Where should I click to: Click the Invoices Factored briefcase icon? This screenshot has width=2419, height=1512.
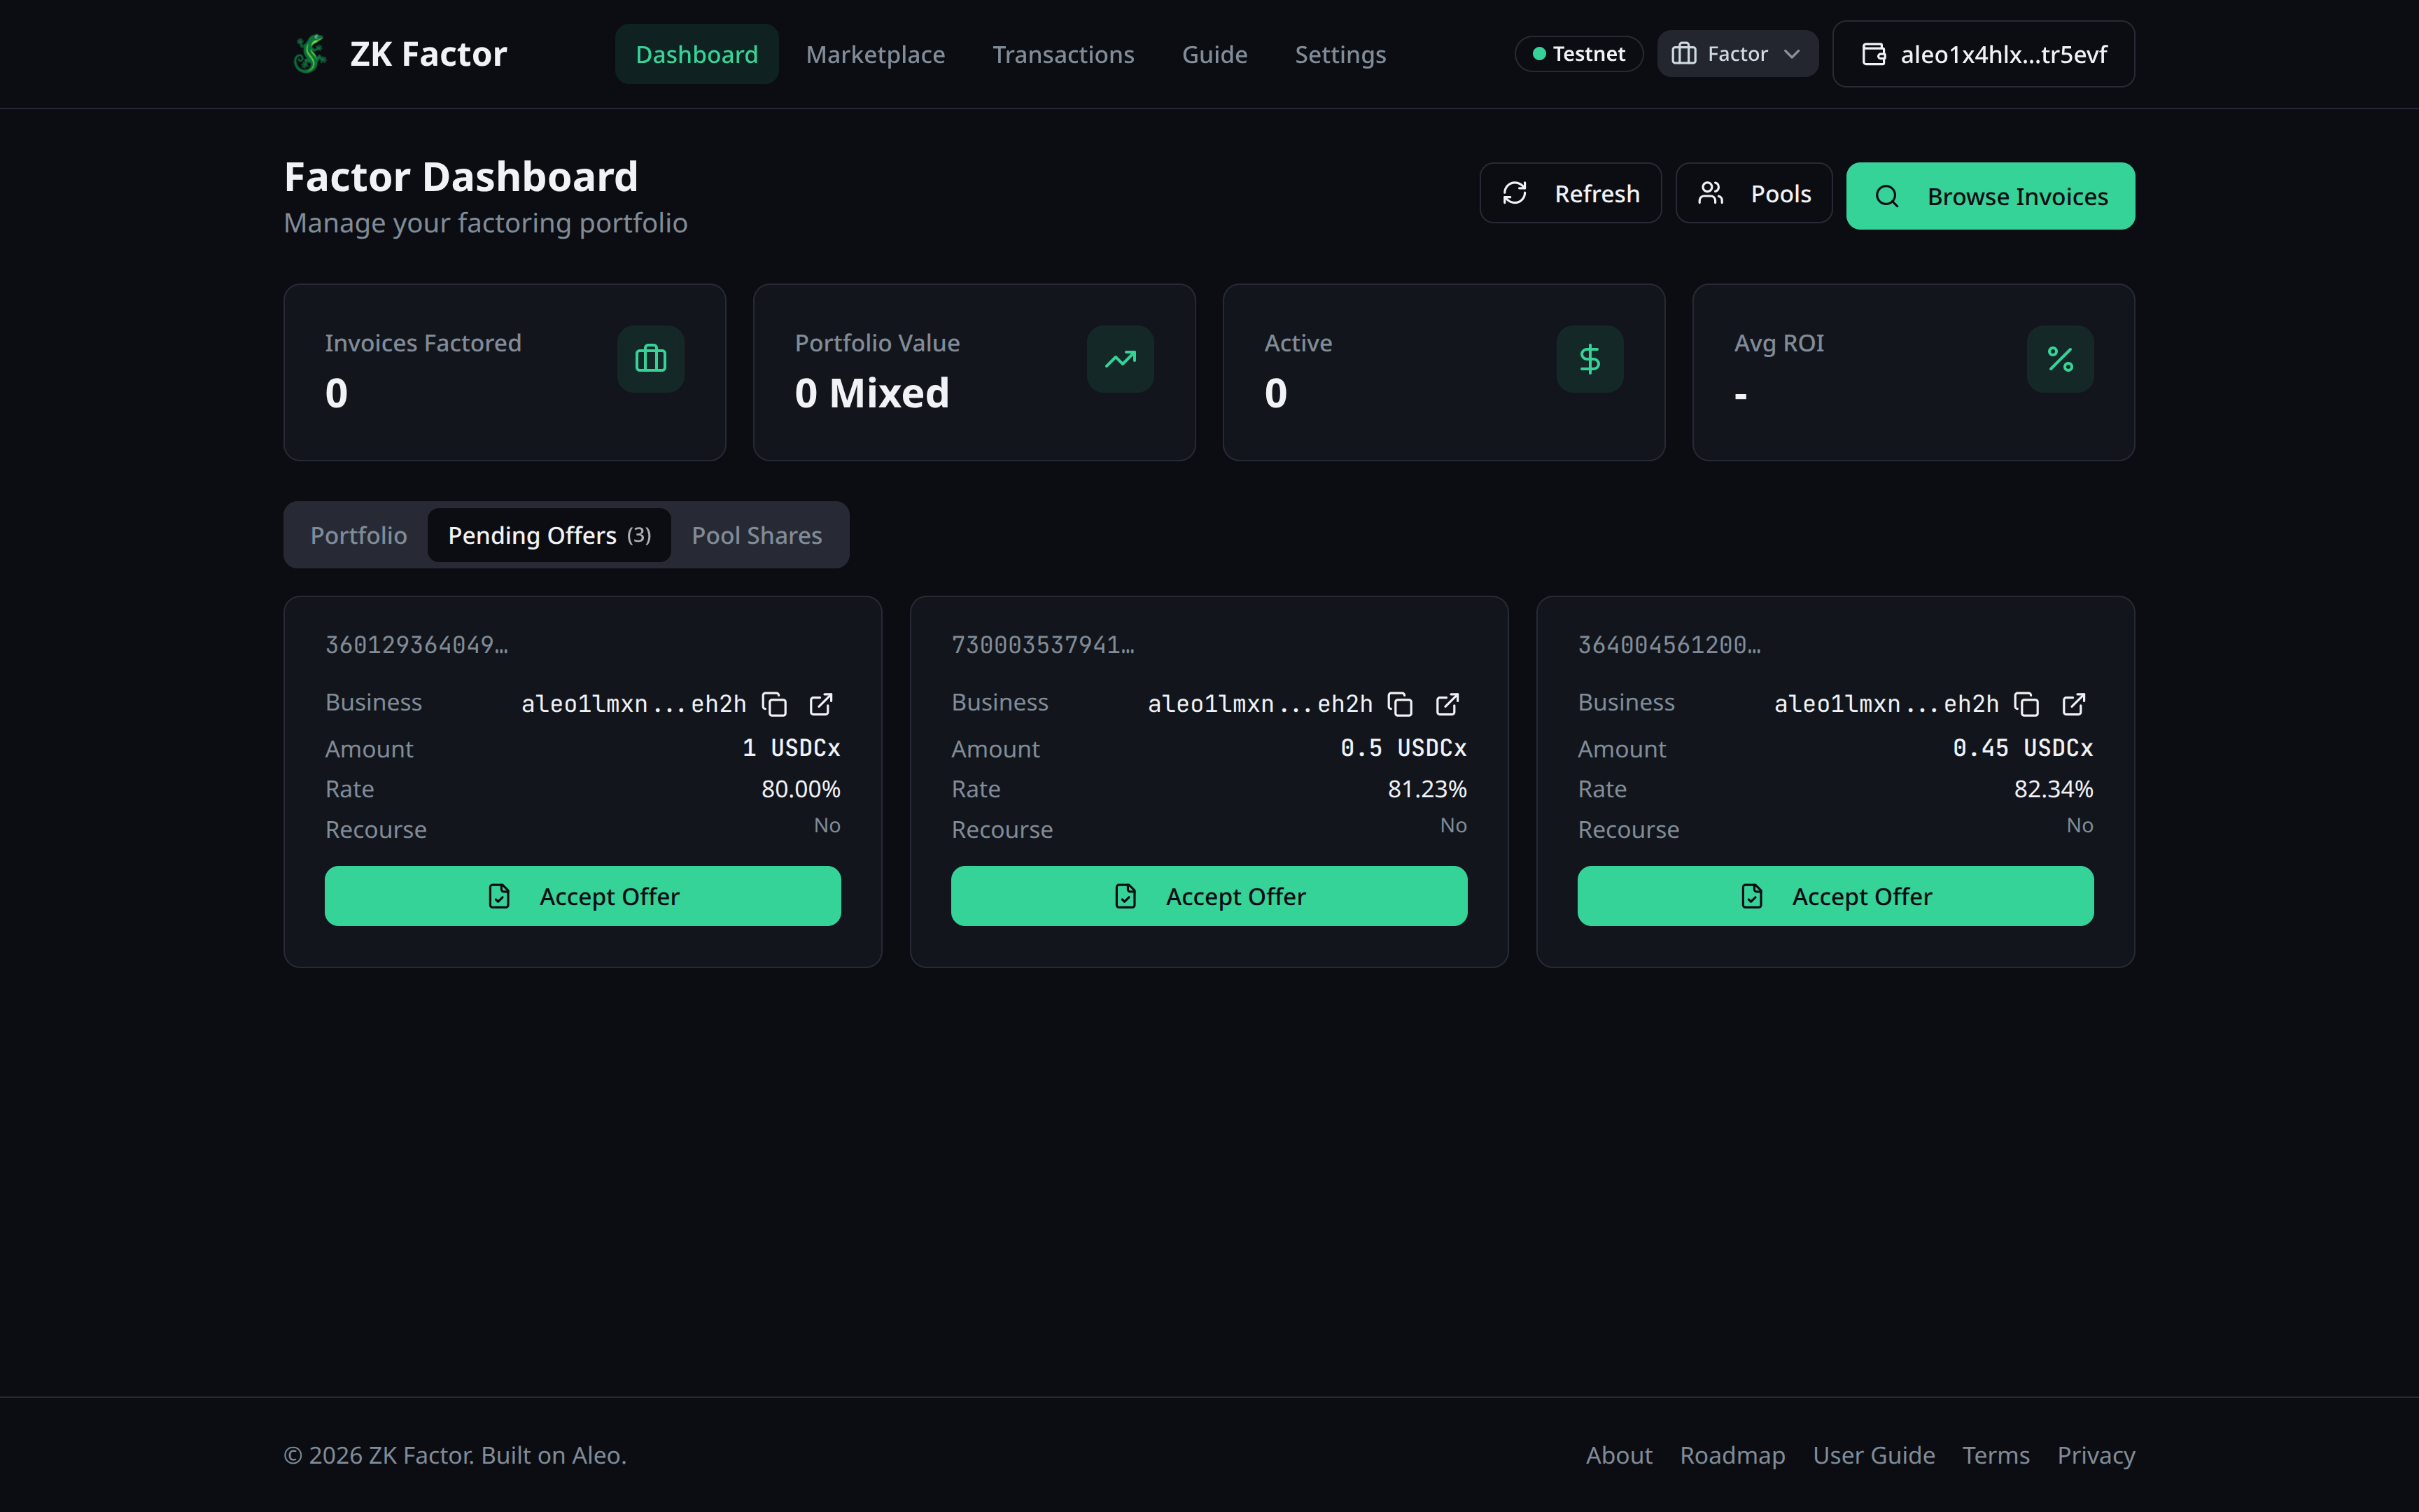coord(651,359)
